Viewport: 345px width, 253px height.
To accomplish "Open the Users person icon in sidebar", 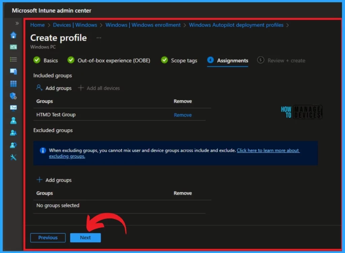I will (13, 120).
